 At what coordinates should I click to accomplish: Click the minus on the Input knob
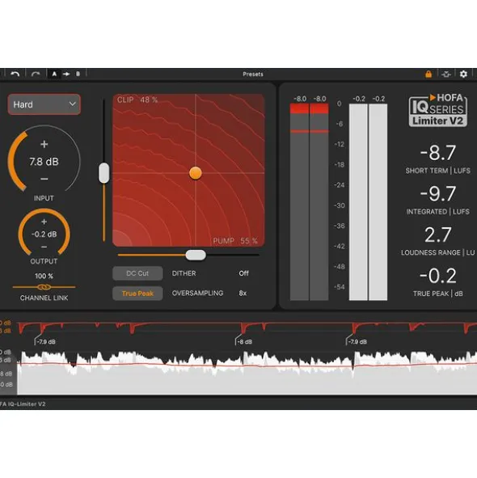coord(44,179)
